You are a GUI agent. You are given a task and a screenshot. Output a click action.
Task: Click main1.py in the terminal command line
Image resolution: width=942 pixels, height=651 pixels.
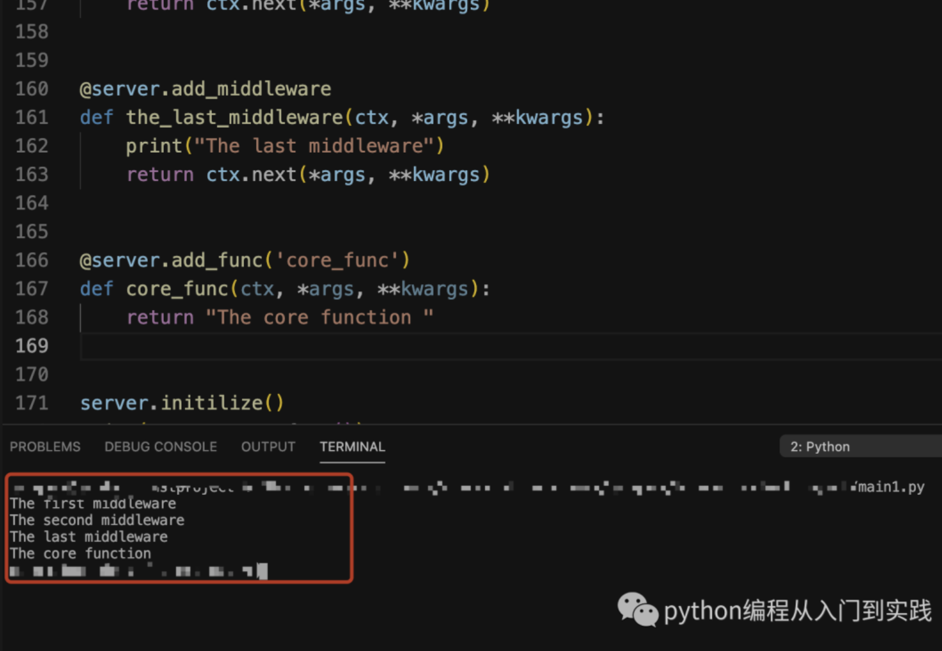click(891, 487)
